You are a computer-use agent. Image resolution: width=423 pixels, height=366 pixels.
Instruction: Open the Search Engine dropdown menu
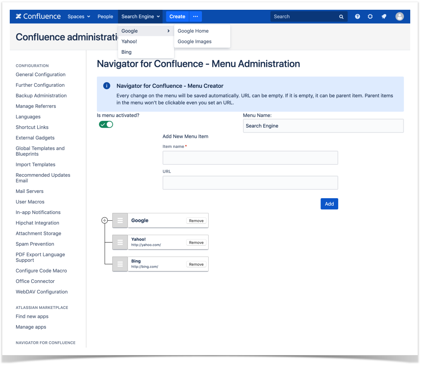tap(140, 17)
